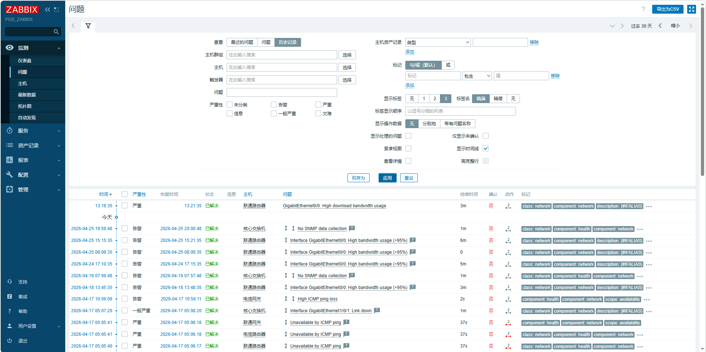Click the 导出为CSV button

pos(668,9)
